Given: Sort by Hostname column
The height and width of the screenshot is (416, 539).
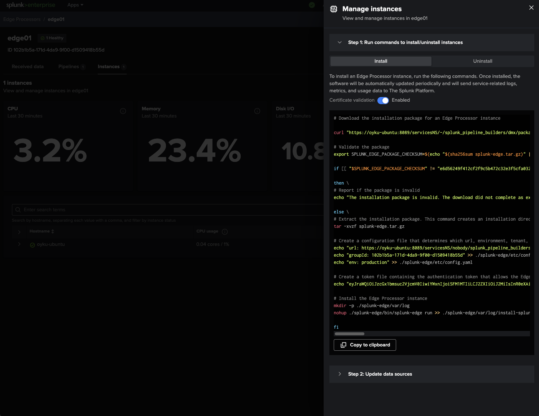Looking at the screenshot, I should click(x=42, y=231).
